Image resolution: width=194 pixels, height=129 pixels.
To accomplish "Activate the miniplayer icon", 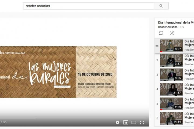I will tap(126, 123).
